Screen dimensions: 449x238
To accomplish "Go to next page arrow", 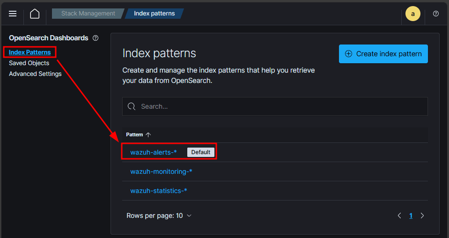I will [x=422, y=216].
